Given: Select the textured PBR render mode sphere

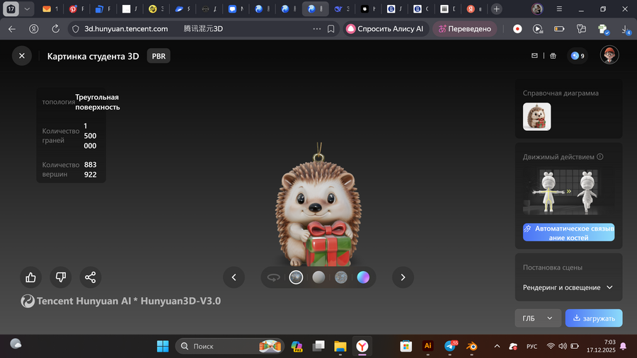Looking at the screenshot, I should 296,277.
